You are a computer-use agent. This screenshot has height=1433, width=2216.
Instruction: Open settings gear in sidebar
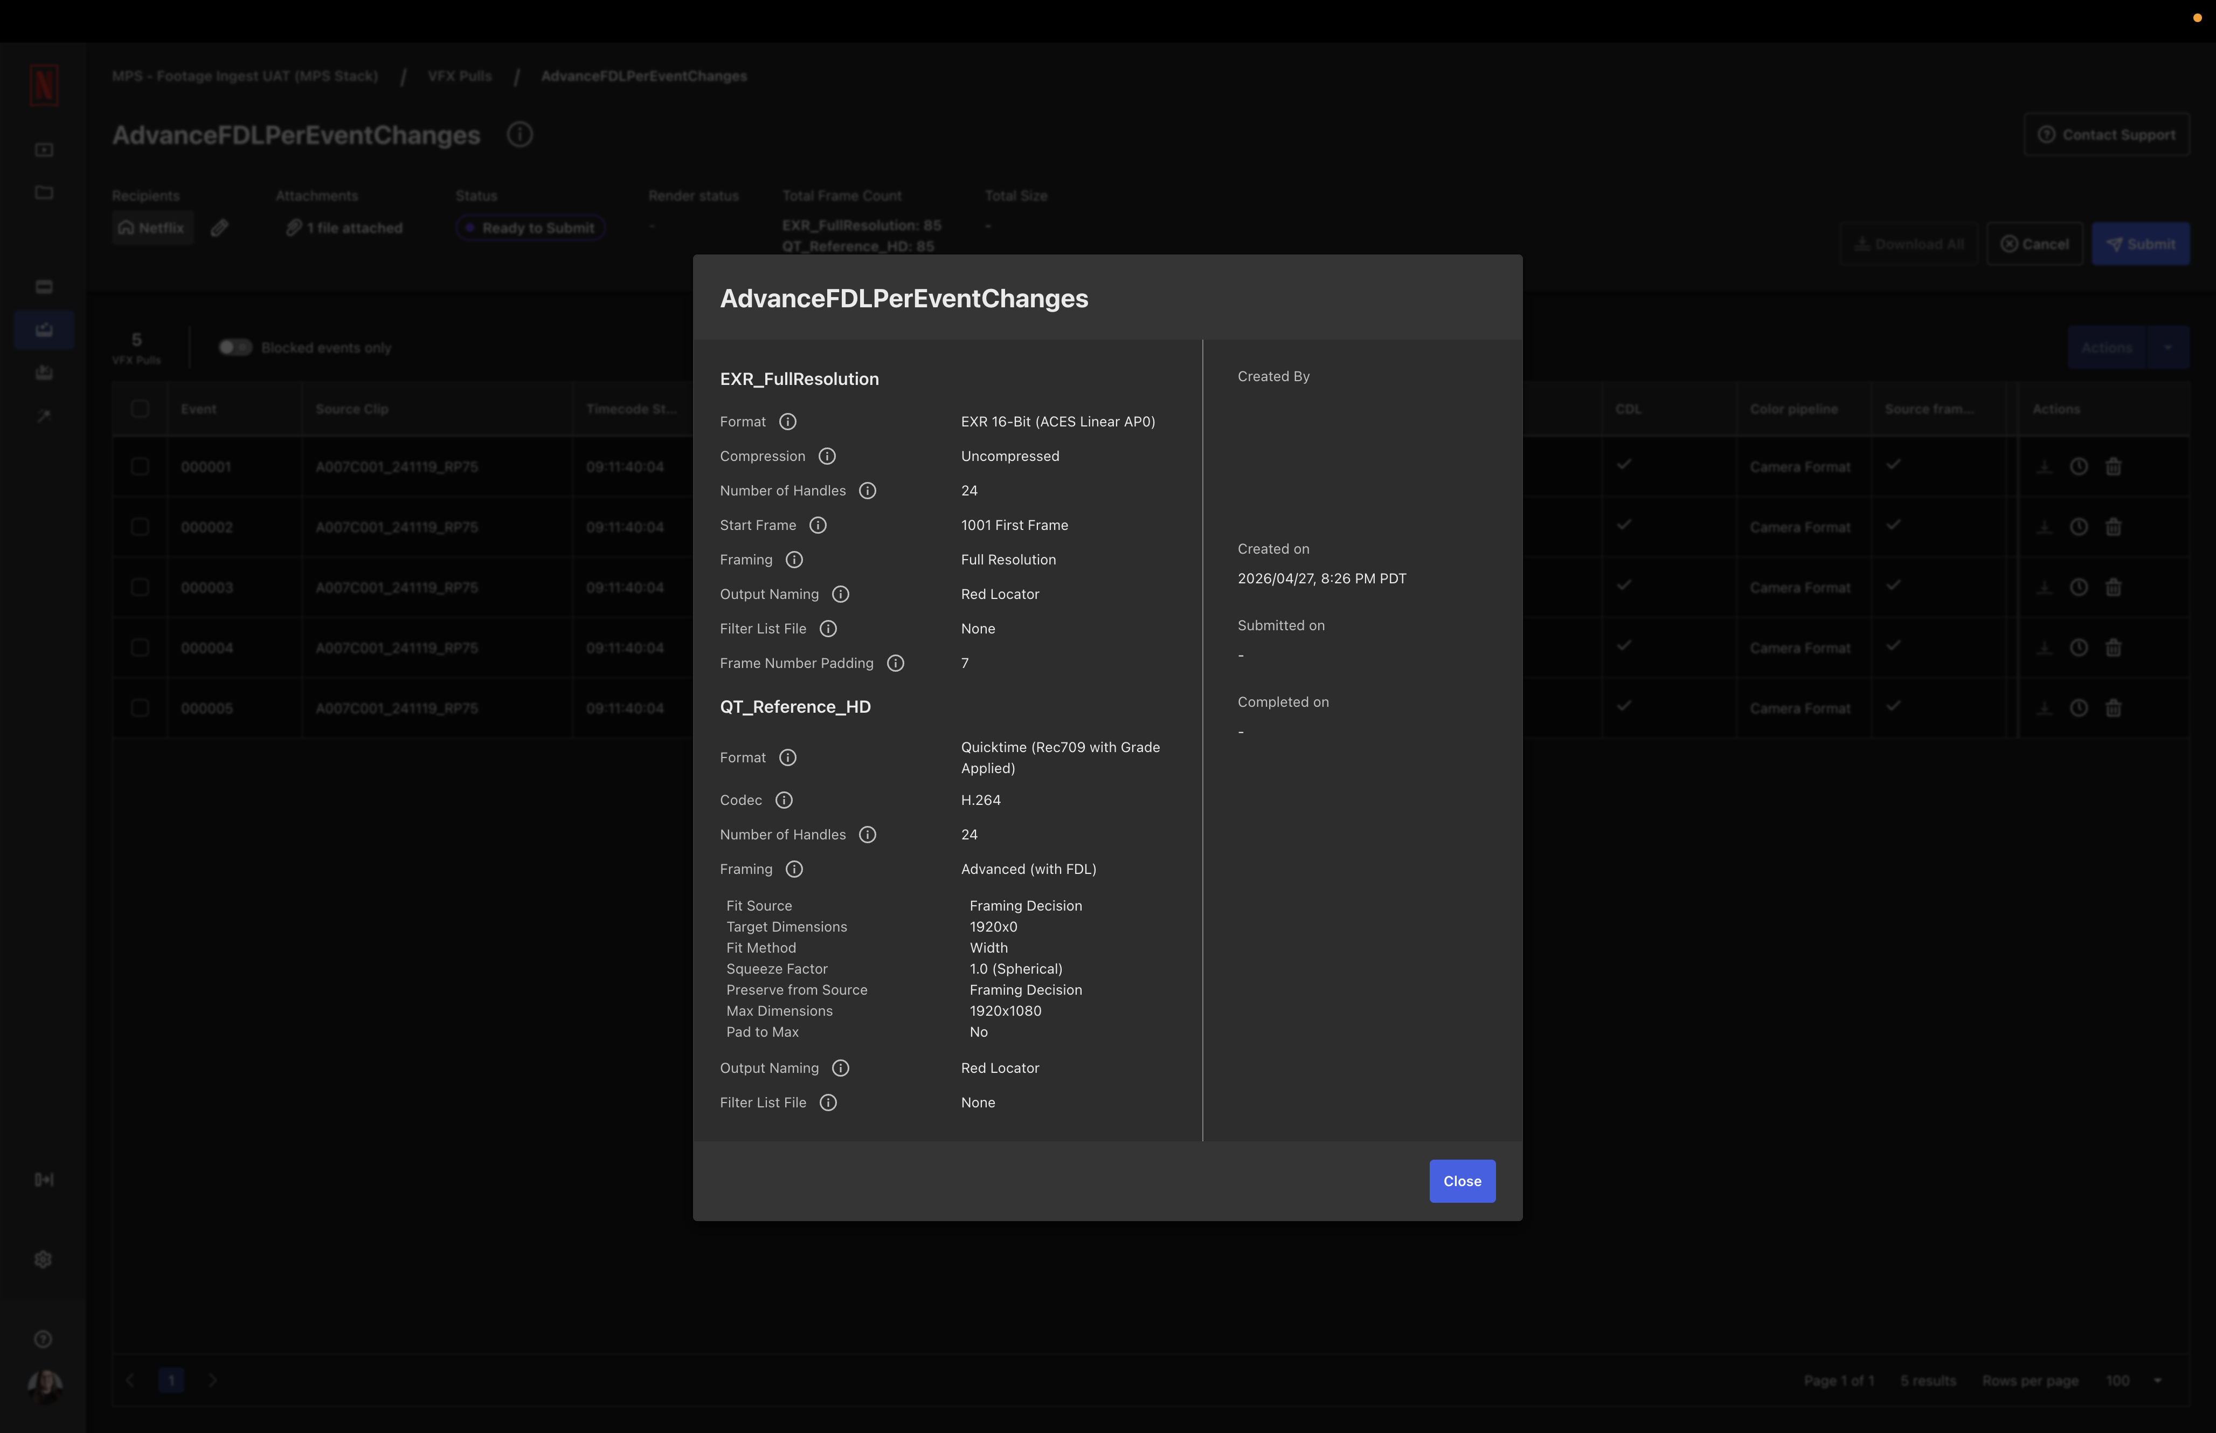point(43,1259)
